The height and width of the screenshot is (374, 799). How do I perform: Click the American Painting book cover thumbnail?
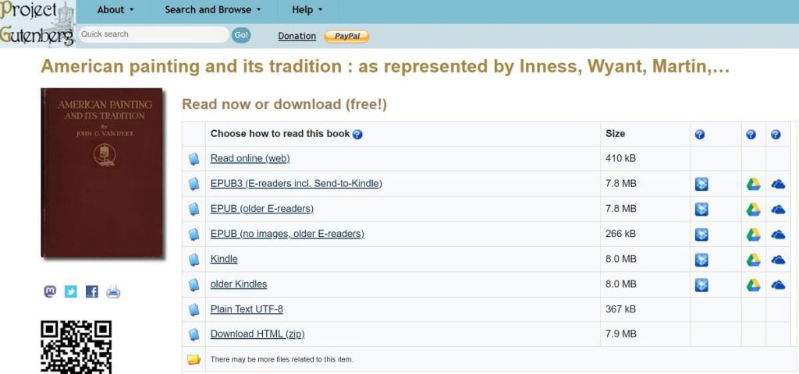(x=102, y=173)
